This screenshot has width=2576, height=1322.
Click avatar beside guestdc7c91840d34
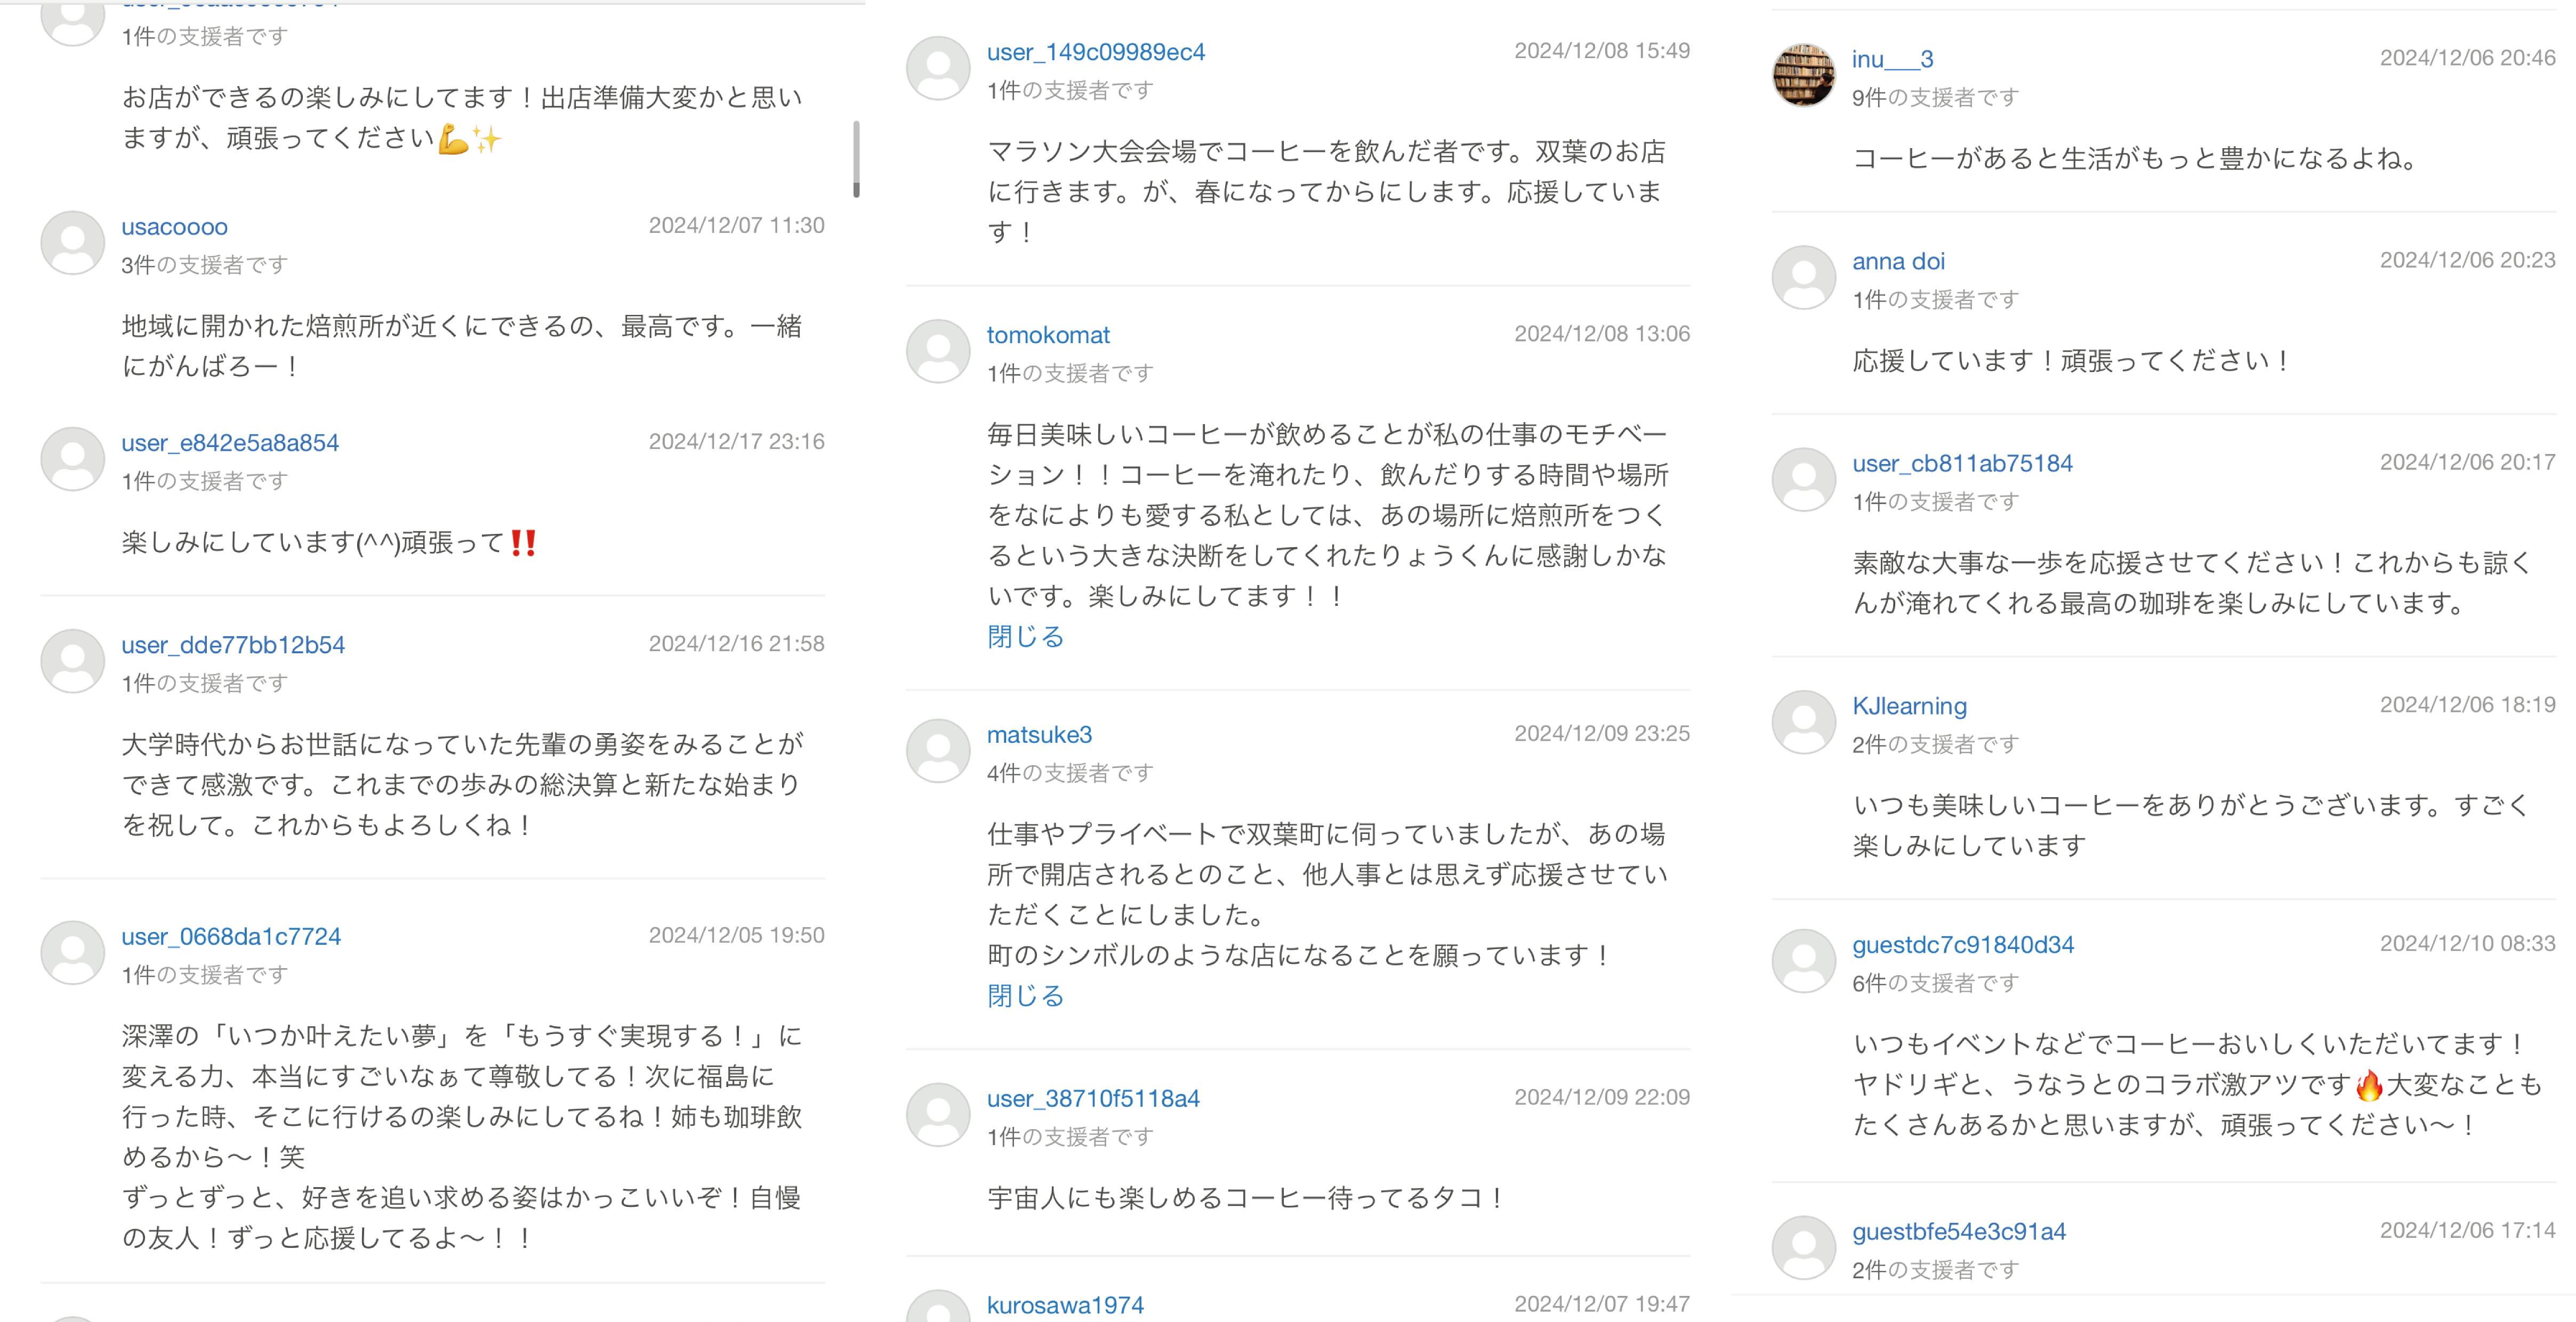(1803, 960)
